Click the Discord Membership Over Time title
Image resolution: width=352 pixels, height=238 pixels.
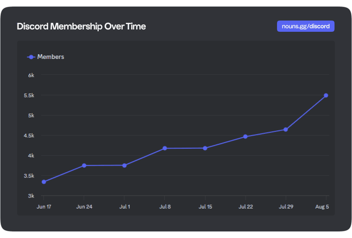coord(81,26)
